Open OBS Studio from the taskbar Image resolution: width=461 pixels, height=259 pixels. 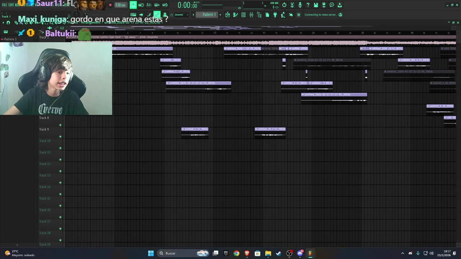coord(289,253)
